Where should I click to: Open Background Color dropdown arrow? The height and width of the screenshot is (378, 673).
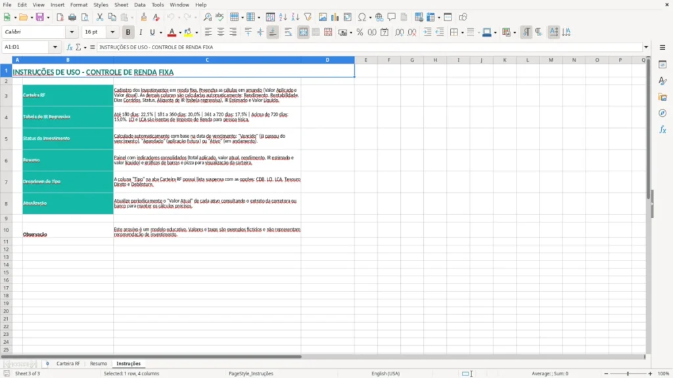click(x=197, y=33)
